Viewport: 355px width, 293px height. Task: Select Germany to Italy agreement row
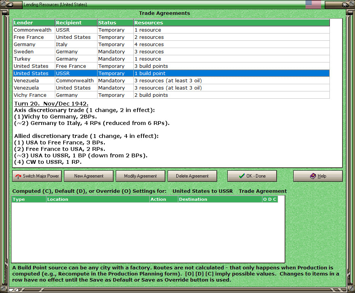(171, 44)
